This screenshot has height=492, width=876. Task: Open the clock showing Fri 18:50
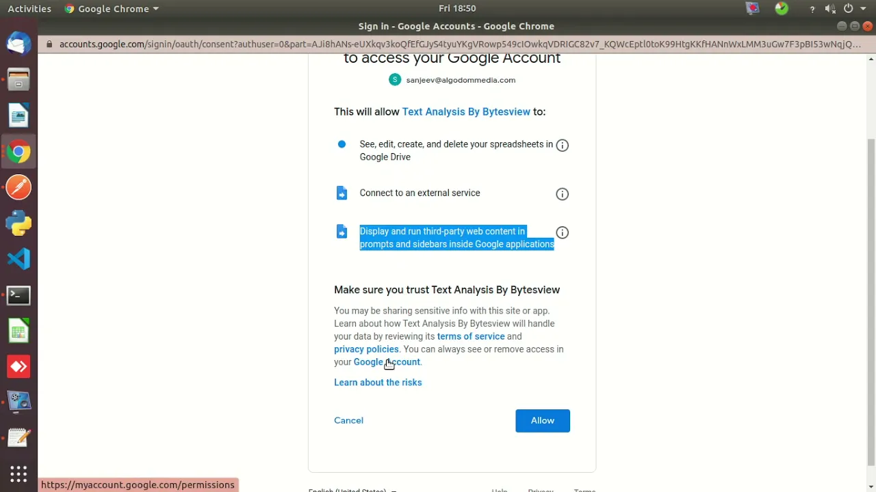pyautogui.click(x=457, y=8)
